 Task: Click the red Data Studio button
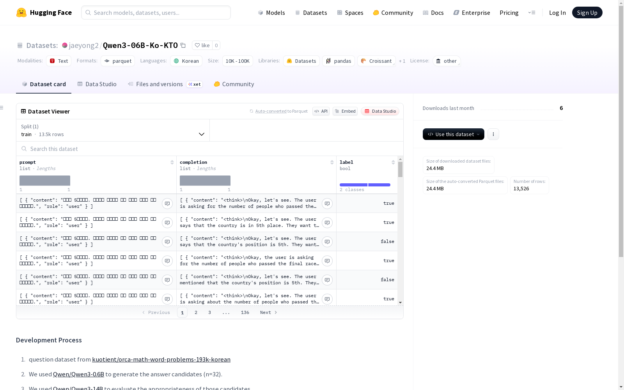pyautogui.click(x=380, y=111)
